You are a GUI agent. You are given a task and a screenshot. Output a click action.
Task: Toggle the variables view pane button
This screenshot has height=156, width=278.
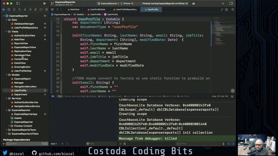[229, 144]
